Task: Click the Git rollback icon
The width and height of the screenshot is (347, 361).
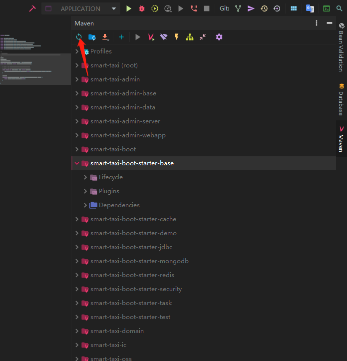Action: (x=277, y=9)
